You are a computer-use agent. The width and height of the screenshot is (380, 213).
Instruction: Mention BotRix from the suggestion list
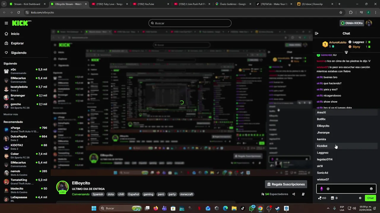tap(346, 119)
